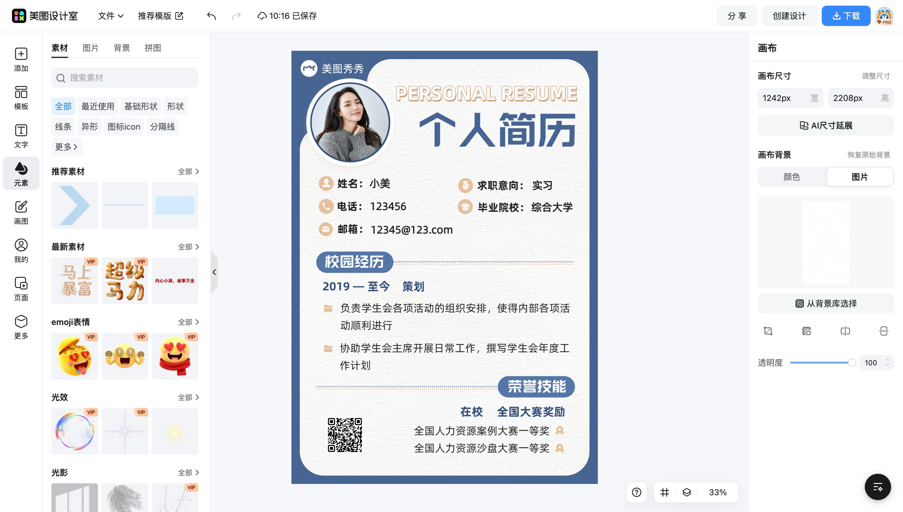Select the 异形 filter chip

(89, 127)
